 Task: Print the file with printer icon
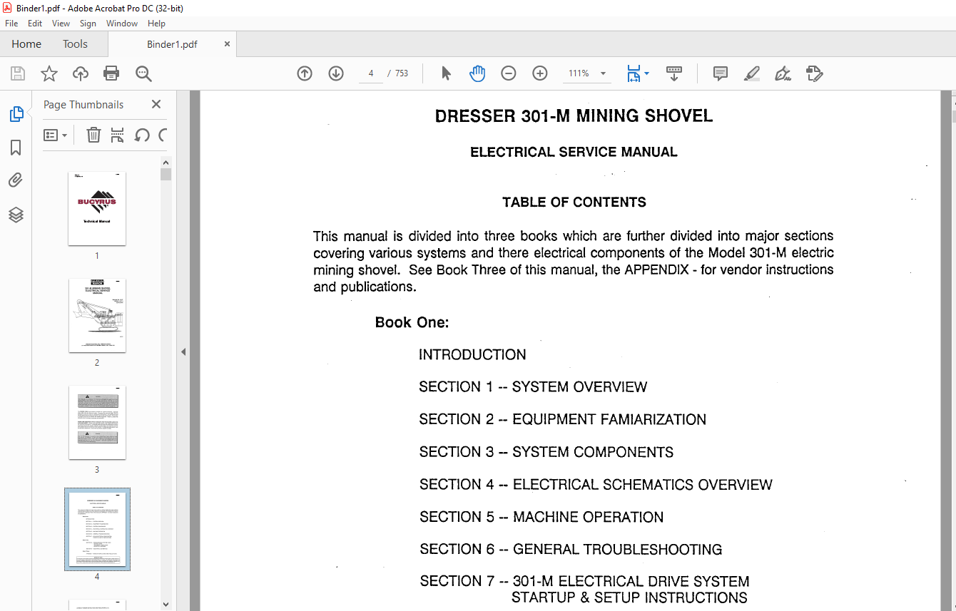pyautogui.click(x=111, y=73)
